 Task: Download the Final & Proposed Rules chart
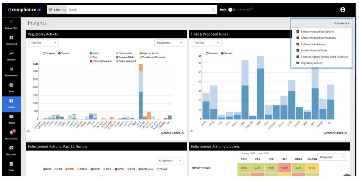coord(191,131)
